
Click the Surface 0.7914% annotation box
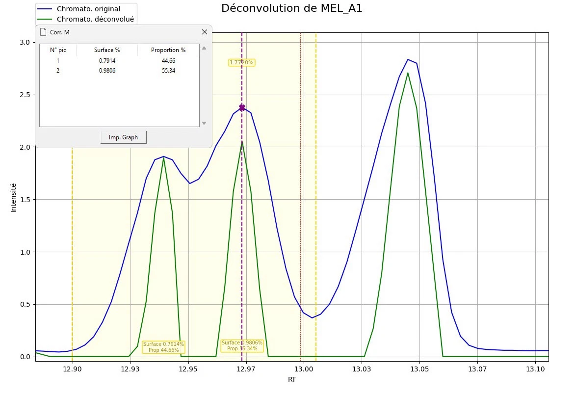point(163,347)
